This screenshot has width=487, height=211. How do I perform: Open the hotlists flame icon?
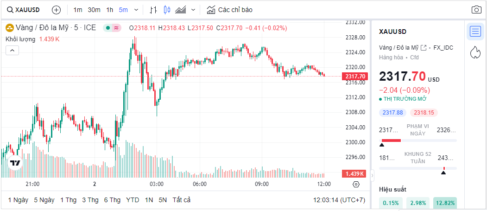pyautogui.click(x=475, y=52)
